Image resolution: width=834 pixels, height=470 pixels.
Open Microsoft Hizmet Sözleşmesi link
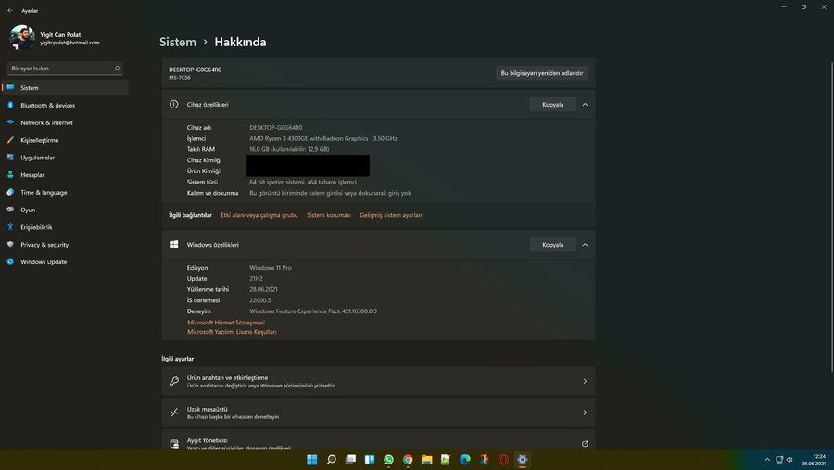(226, 323)
